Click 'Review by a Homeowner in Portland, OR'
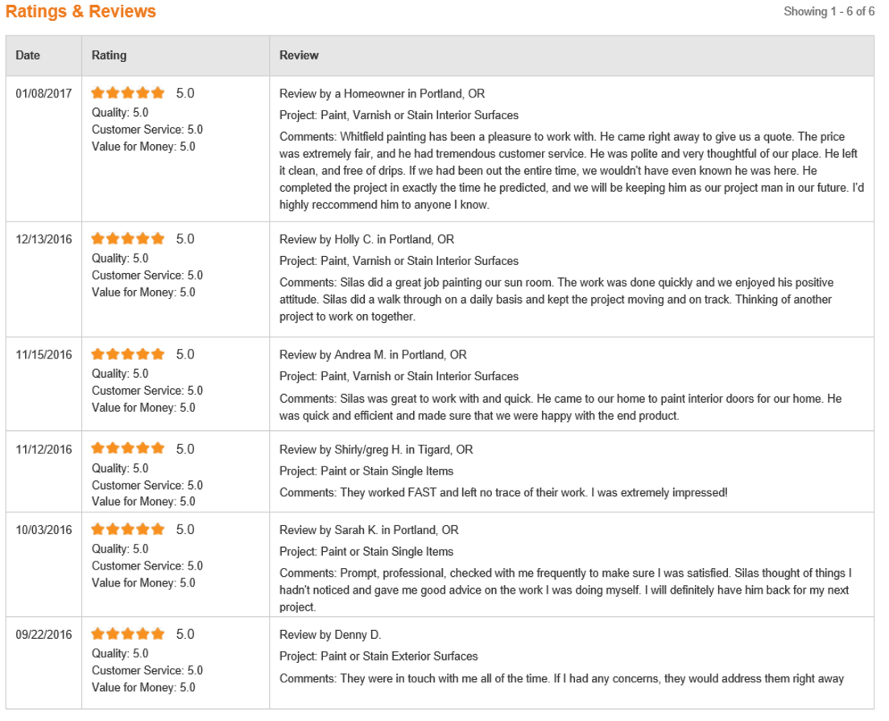The width and height of the screenshot is (889, 721). coord(382,93)
